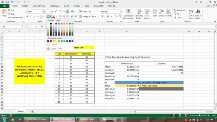
Task: Click the Fill Color bucket icon
Action: pyautogui.click(x=48, y=17)
